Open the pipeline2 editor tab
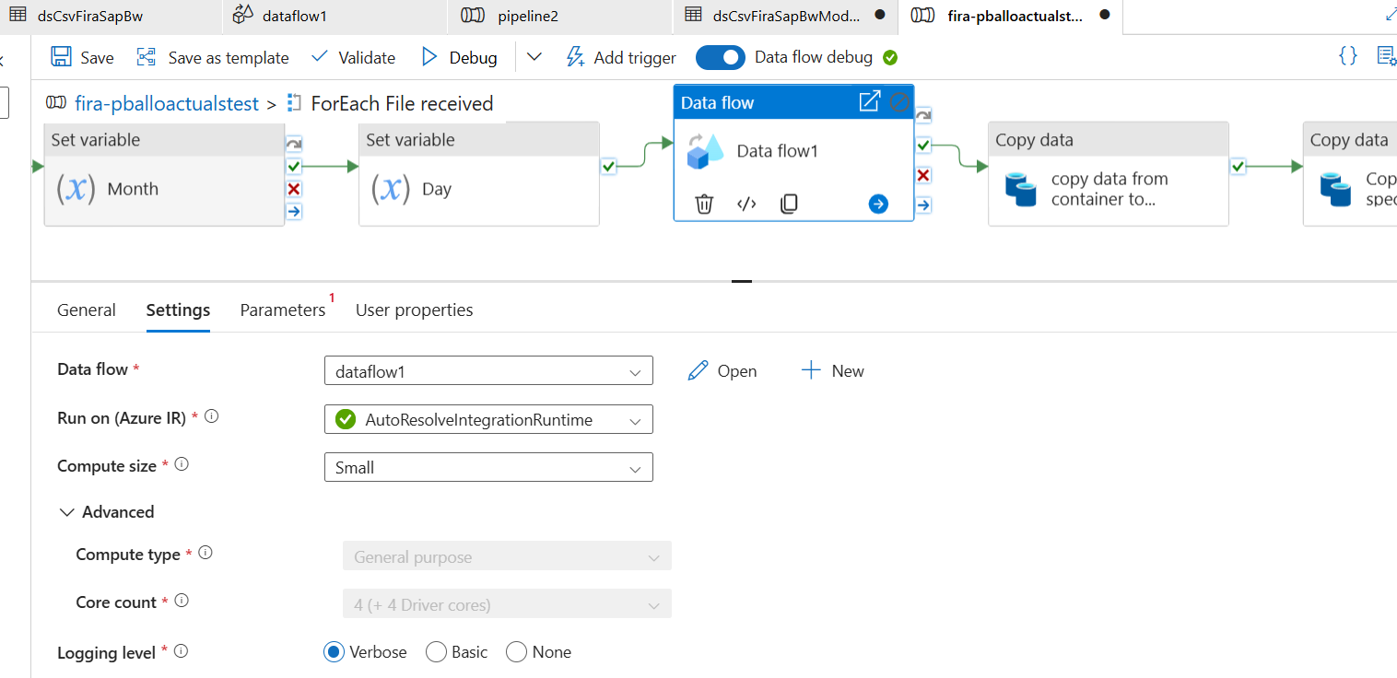1397x678 pixels. [559, 16]
